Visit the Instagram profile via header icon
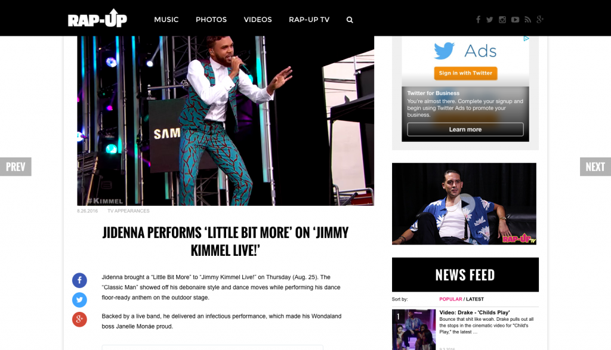The image size is (611, 350). (x=502, y=20)
